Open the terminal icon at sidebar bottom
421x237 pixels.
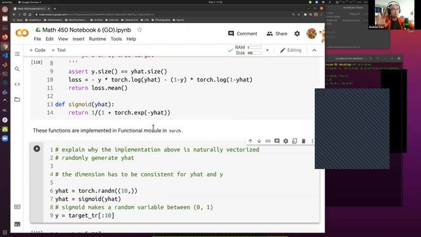17,224
